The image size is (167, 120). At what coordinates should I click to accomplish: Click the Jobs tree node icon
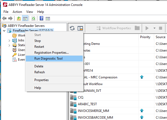click(x=14, y=40)
